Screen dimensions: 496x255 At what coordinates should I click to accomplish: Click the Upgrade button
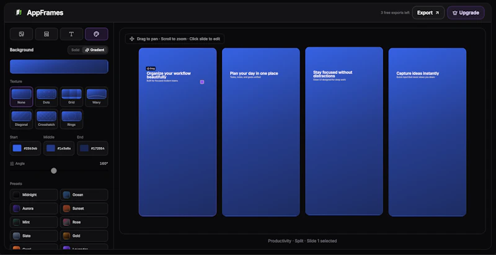pos(466,12)
